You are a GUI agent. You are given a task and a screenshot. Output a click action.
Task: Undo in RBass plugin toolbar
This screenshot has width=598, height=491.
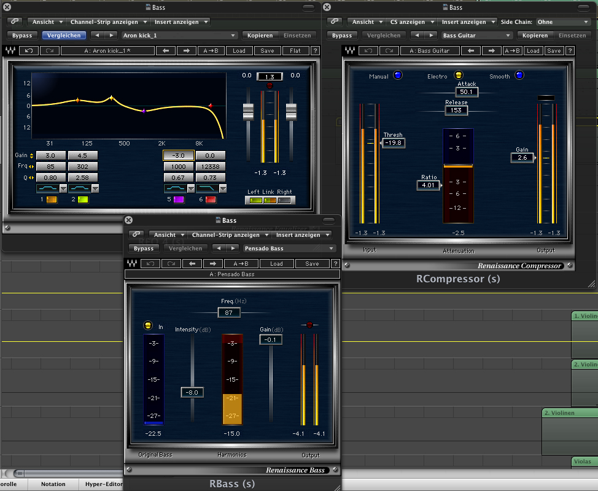pyautogui.click(x=150, y=263)
